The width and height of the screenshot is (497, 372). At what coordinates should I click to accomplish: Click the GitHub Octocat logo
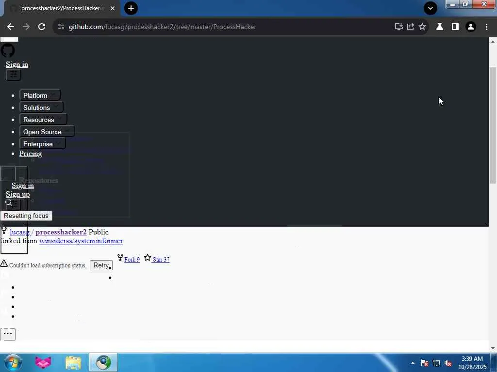coord(8,50)
